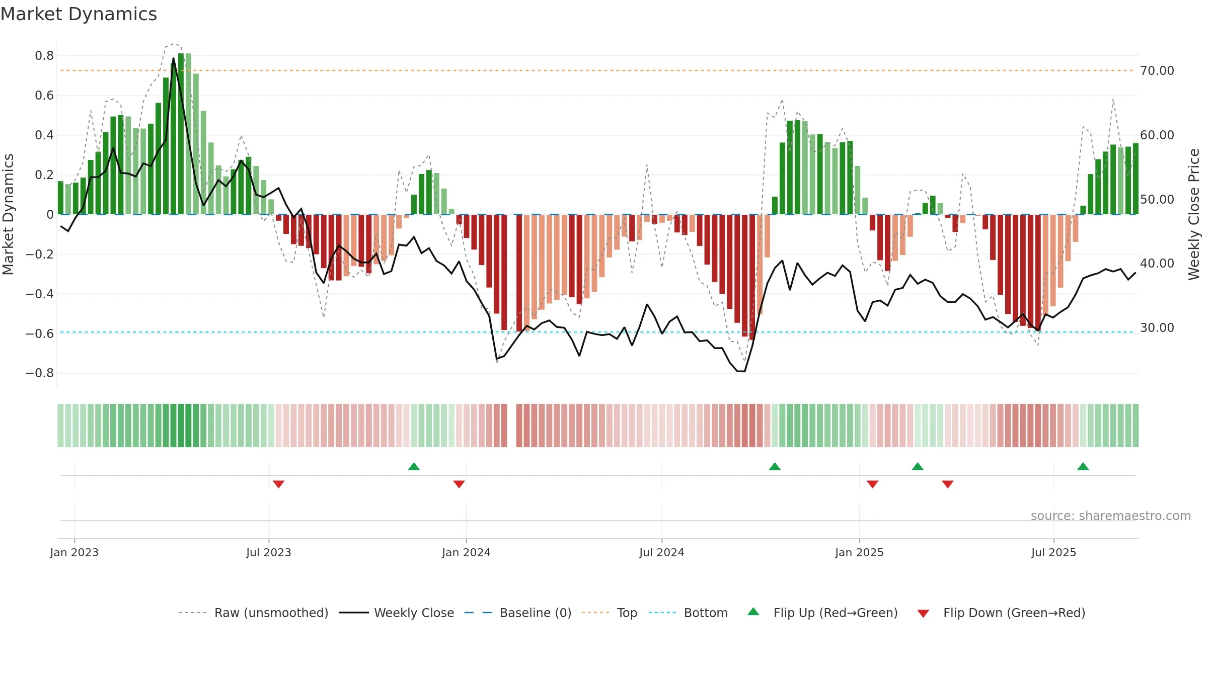
Task: Click the 0.4 left axis tick label
Action: pyautogui.click(x=44, y=135)
